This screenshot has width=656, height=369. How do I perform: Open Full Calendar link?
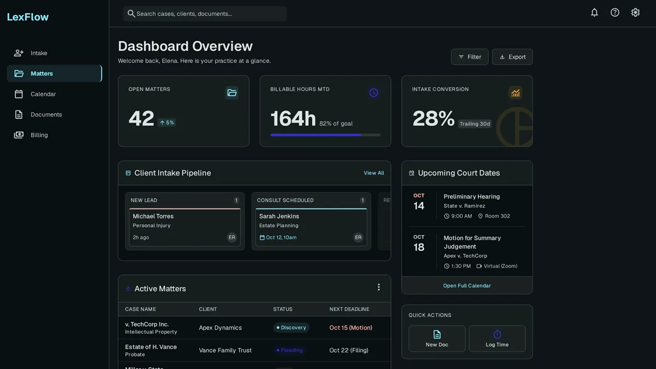click(467, 285)
